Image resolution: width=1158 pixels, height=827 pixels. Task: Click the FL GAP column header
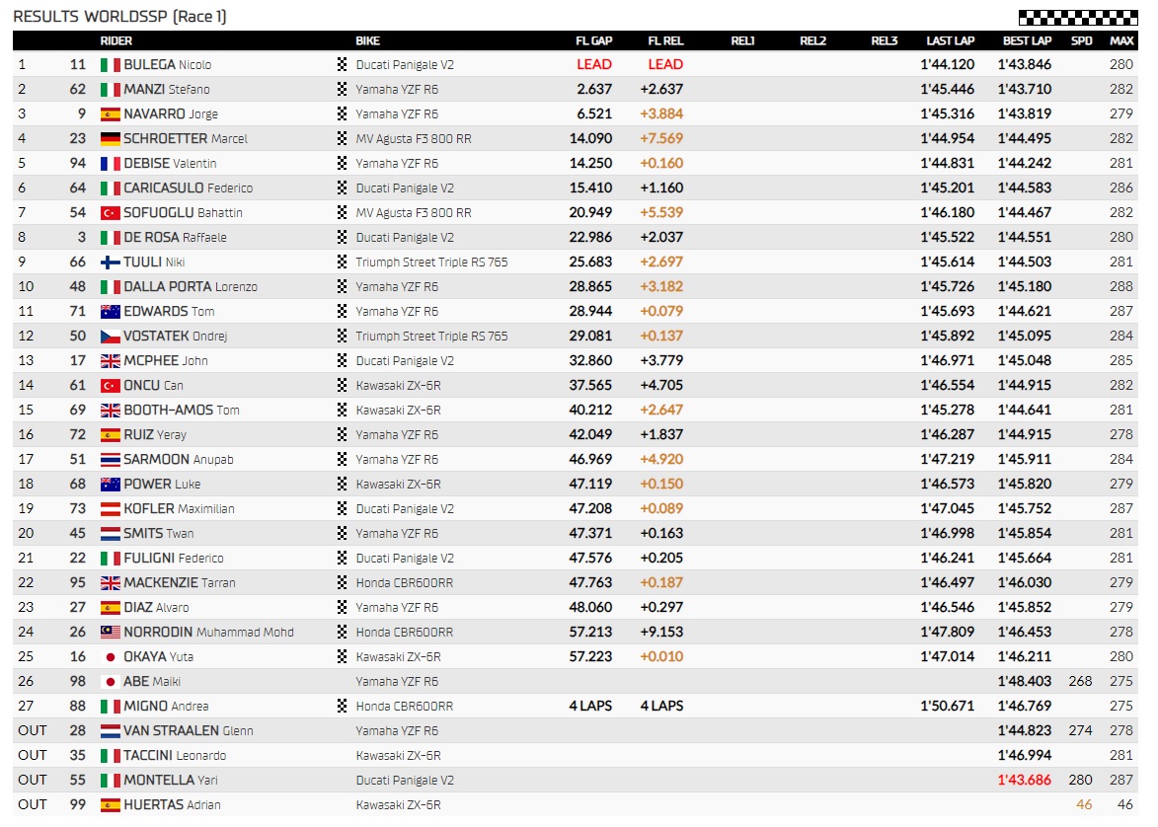point(593,40)
